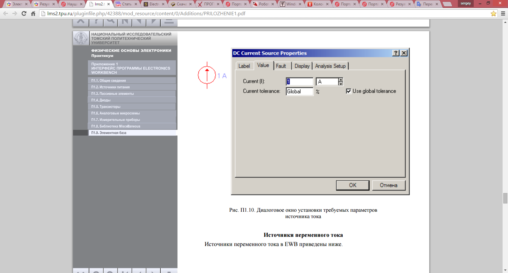The height and width of the screenshot is (273, 508).
Task: Go back to the previous browser page
Action: tap(5, 14)
